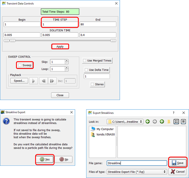189x178 pixels.
Task: Switch to detail view in file dialog
Action: tap(183, 121)
